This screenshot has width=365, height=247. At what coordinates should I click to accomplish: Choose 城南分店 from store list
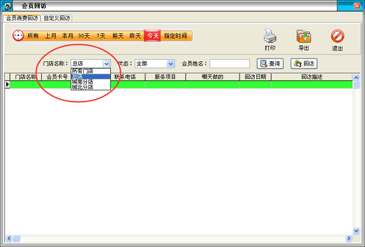[x=90, y=82]
